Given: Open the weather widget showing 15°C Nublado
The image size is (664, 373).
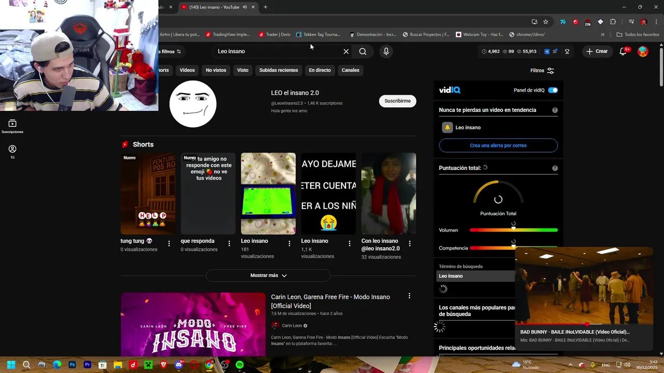Looking at the screenshot, I should [x=525, y=365].
